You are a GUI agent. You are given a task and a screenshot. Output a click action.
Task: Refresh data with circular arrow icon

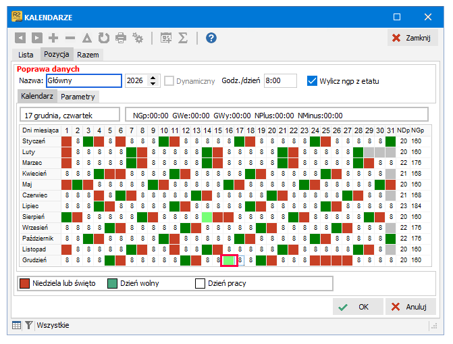(x=104, y=38)
